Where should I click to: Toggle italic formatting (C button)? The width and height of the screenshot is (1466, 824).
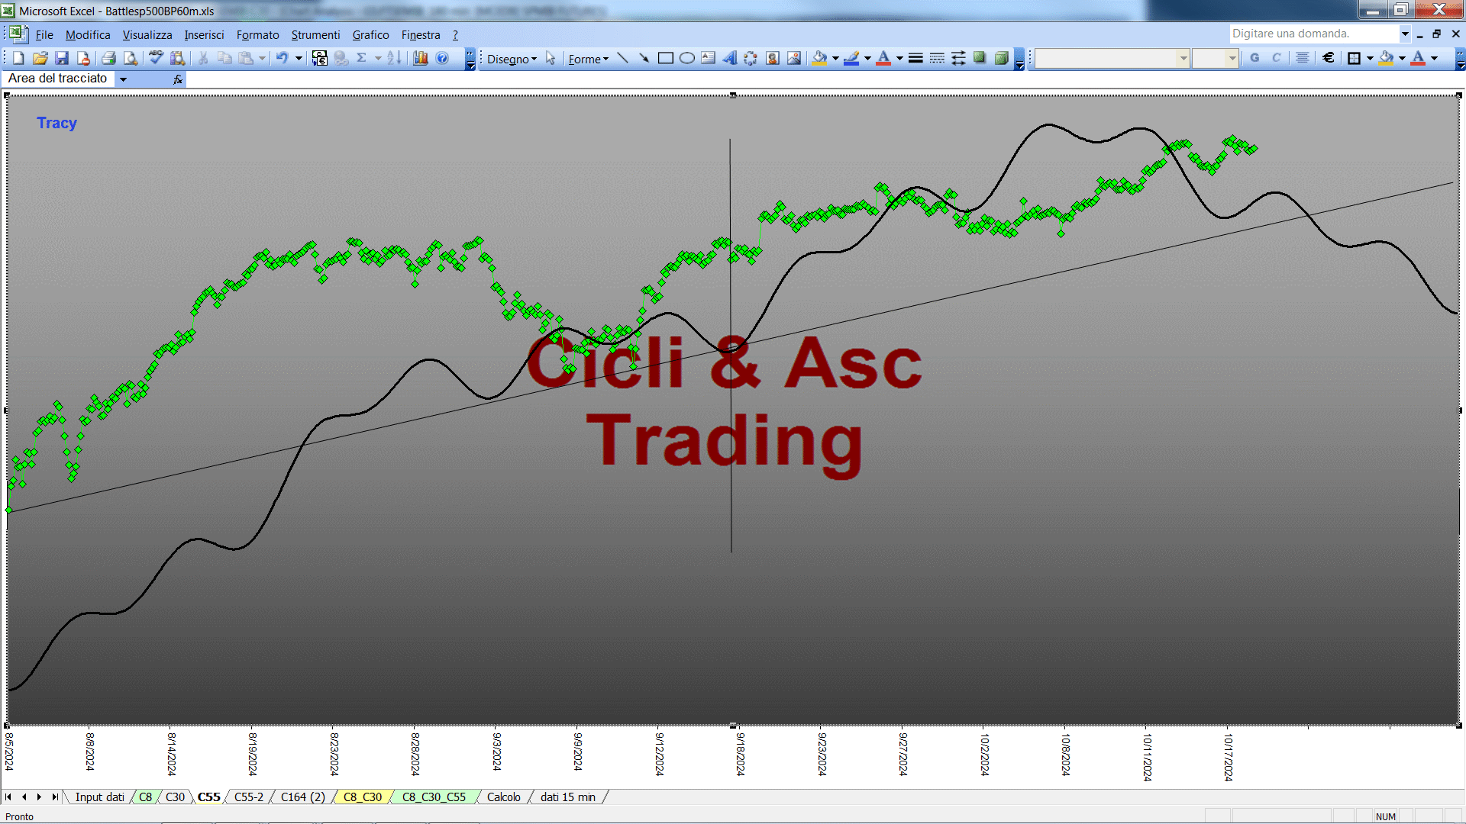tap(1276, 58)
